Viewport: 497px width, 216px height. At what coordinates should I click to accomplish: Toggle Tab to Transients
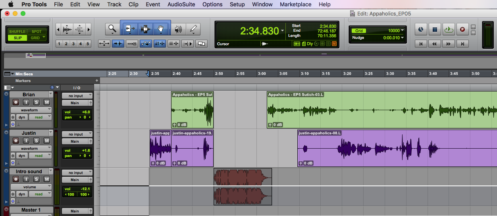pos(118,44)
